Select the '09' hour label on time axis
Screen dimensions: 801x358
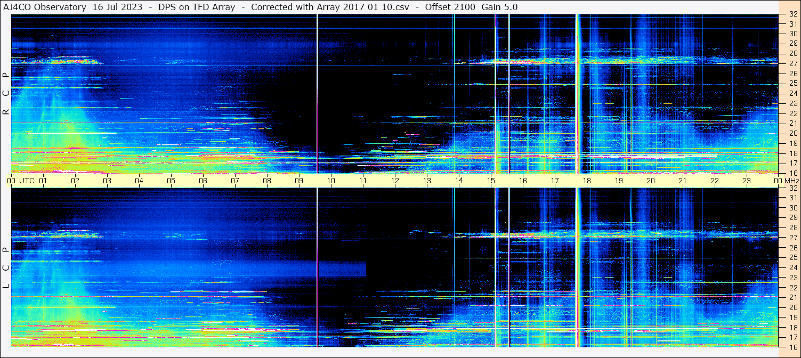click(299, 181)
